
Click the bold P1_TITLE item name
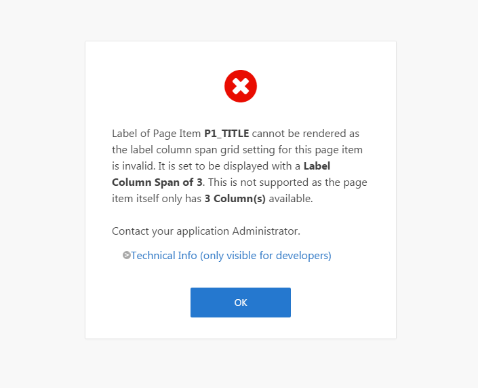[x=226, y=134]
